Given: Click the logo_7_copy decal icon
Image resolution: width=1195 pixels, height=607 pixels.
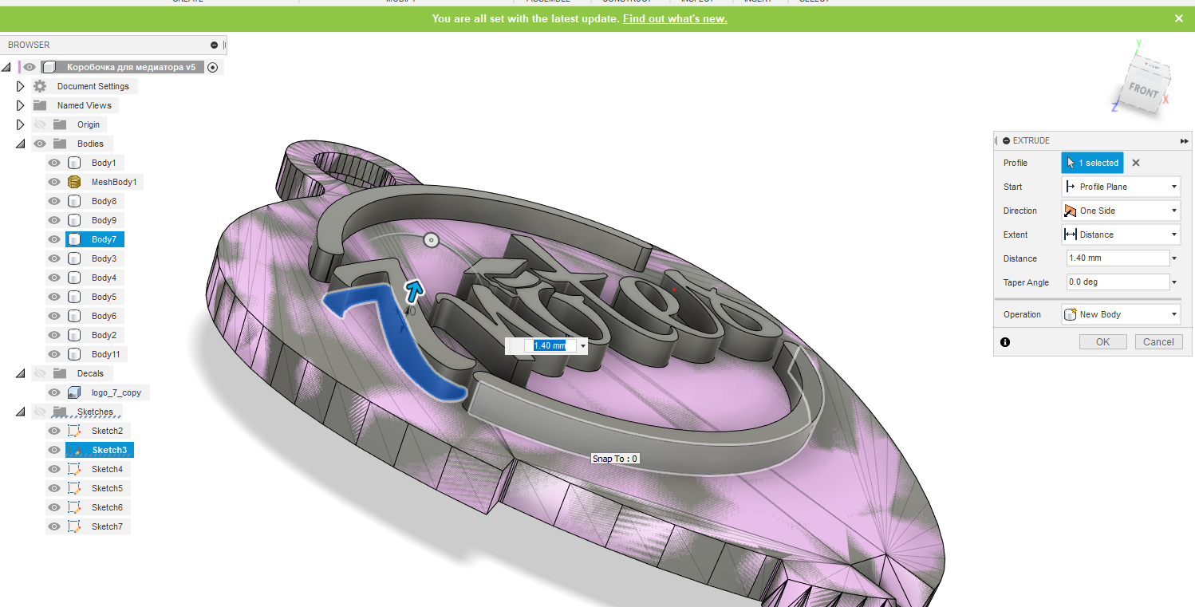Looking at the screenshot, I should point(74,392).
